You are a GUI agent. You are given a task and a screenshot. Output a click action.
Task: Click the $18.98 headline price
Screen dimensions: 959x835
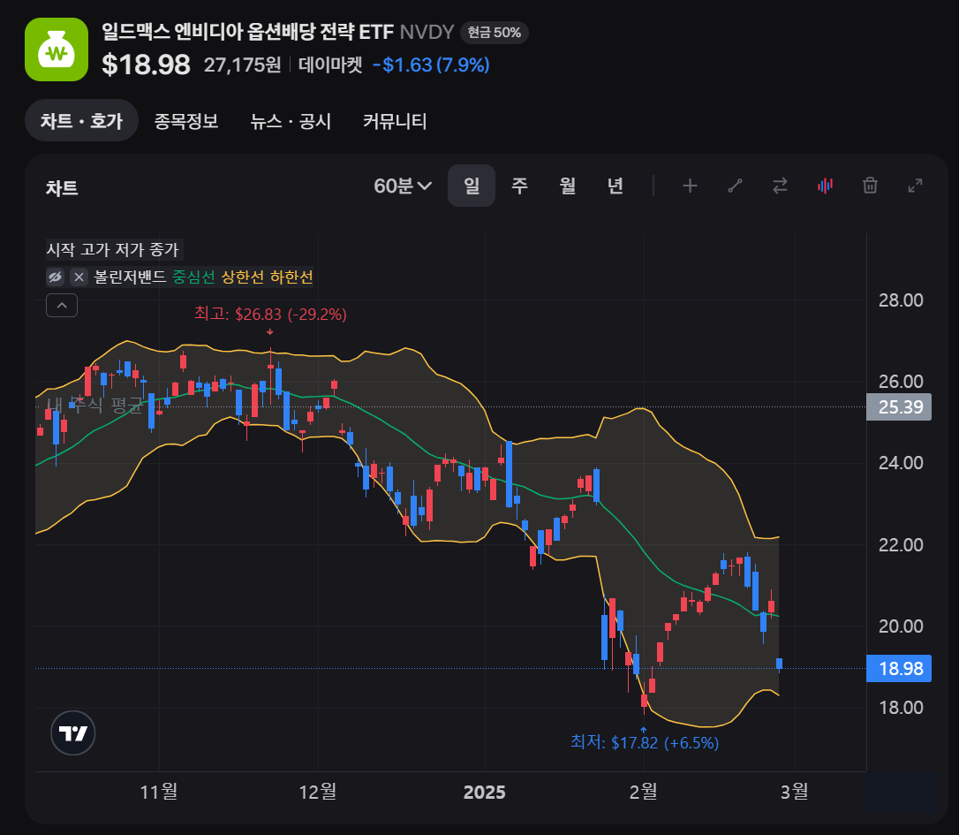(x=146, y=65)
